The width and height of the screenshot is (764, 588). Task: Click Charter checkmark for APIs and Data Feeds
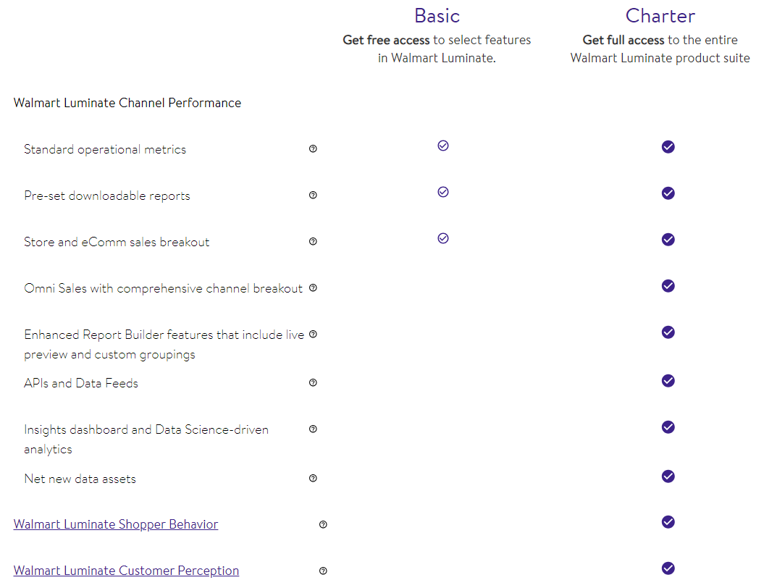click(668, 381)
